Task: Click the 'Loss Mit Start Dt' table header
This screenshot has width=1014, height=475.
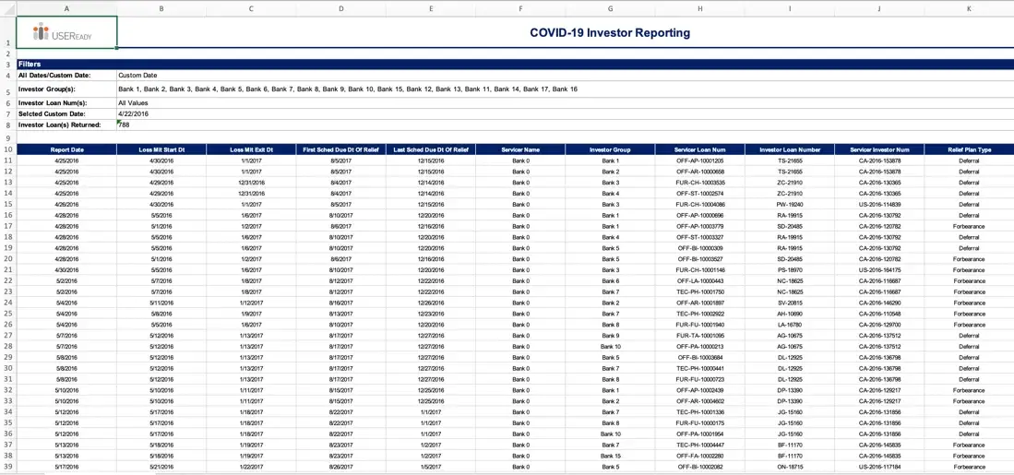Action: pyautogui.click(x=161, y=150)
